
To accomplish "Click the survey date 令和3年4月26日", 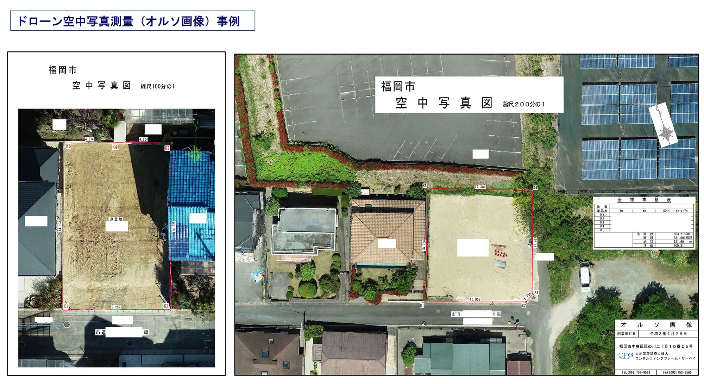I will (668, 334).
